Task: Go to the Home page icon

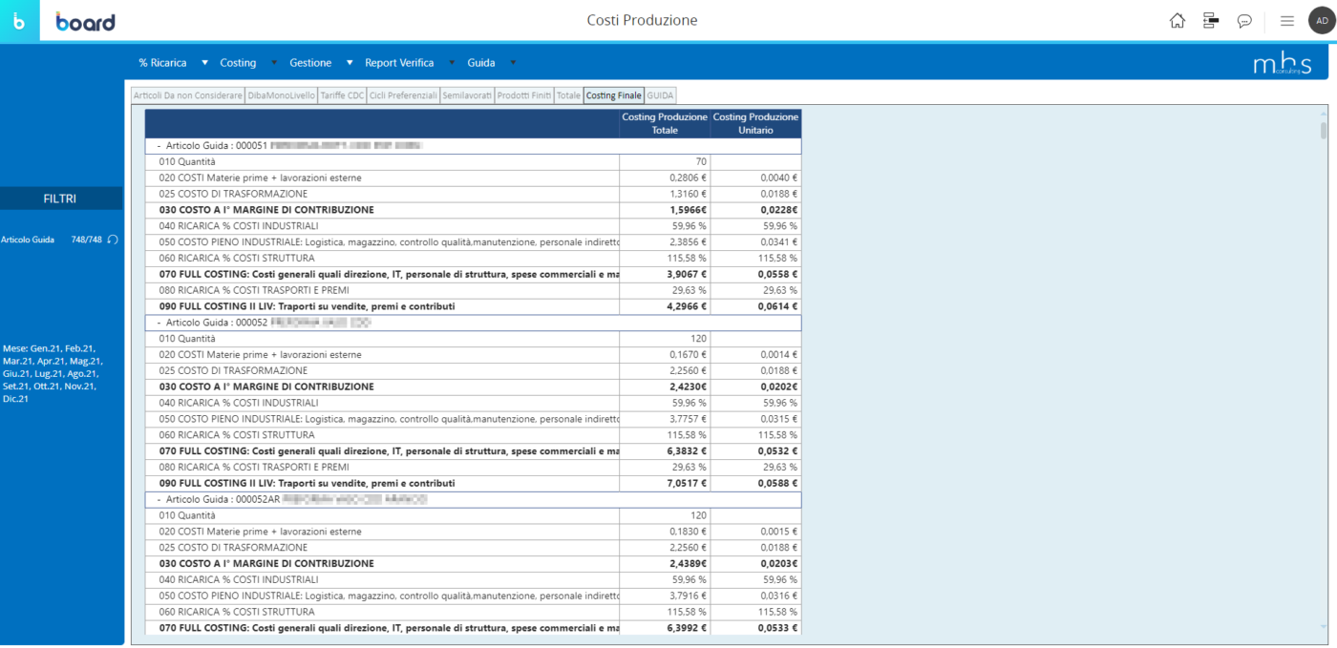Action: (1178, 21)
